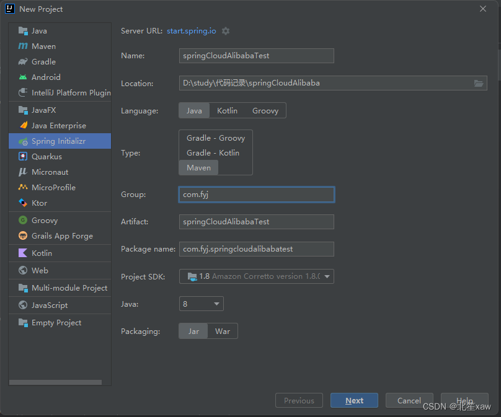Browse for project location folder
Screen dimensions: 501x417
click(x=479, y=83)
